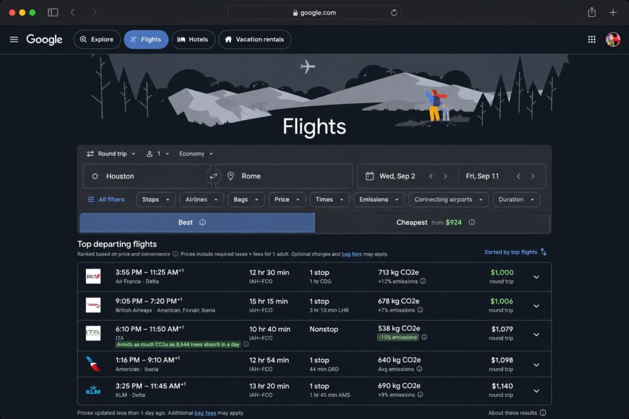Viewport: 629px width, 419px height.
Task: Switch to the Hotels tab
Action: pos(193,39)
